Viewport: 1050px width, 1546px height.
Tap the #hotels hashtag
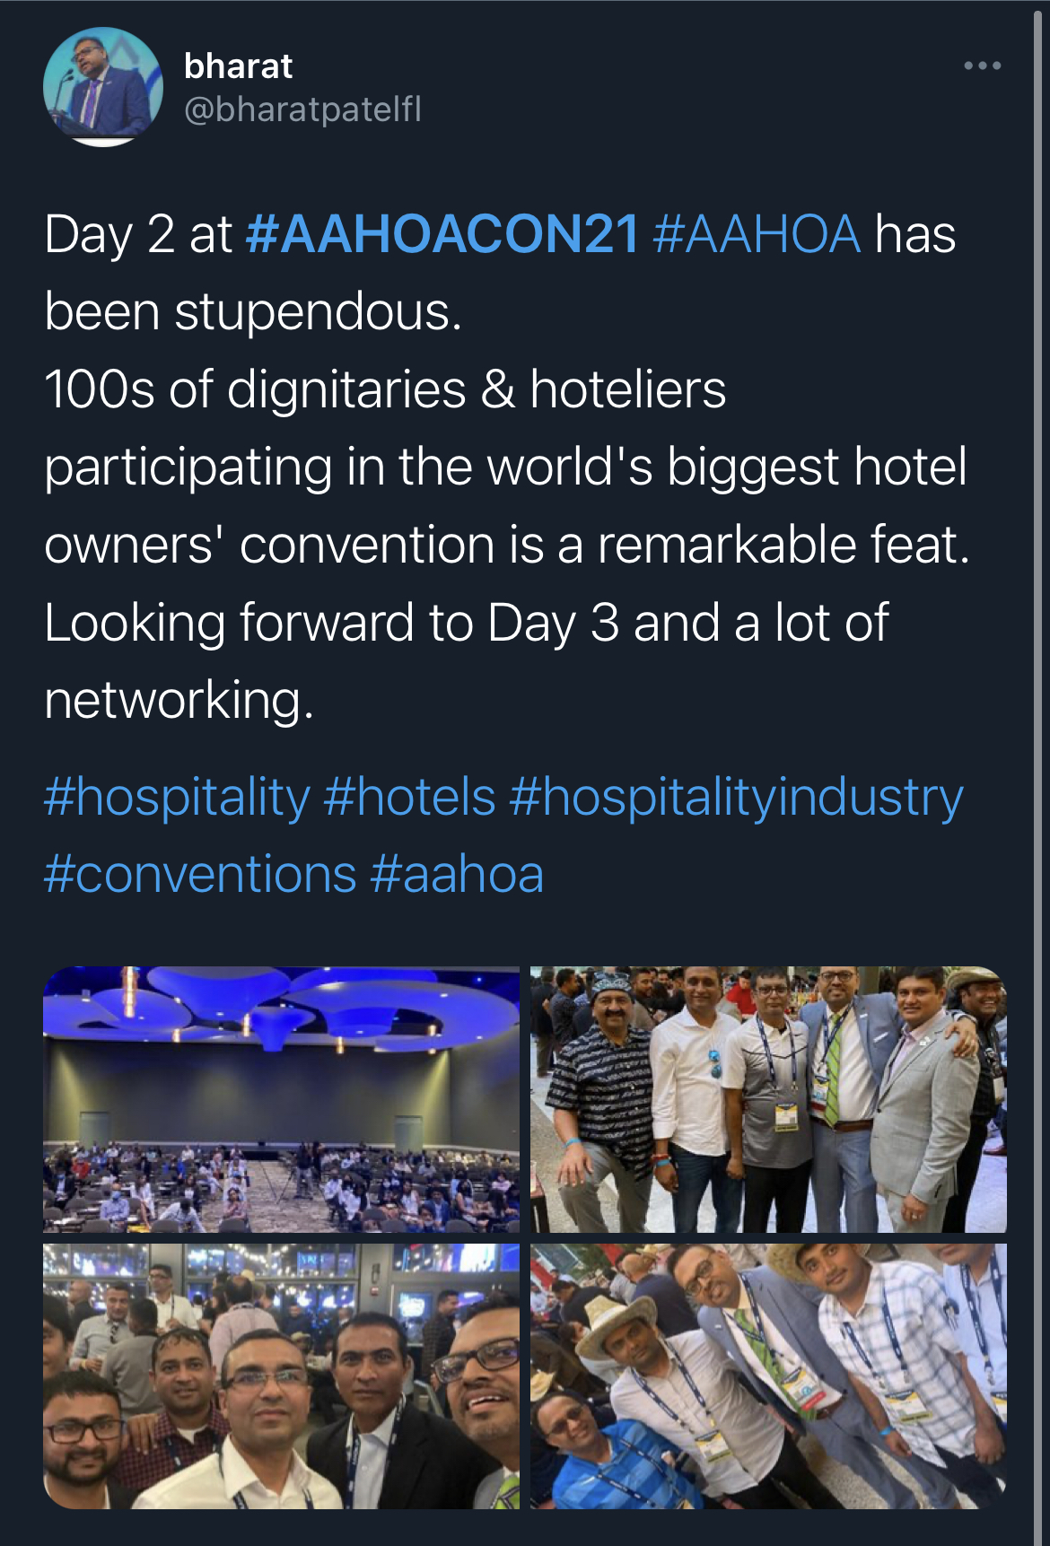click(x=409, y=797)
